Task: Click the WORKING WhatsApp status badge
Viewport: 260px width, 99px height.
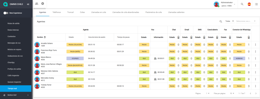Action: coord(239,58)
